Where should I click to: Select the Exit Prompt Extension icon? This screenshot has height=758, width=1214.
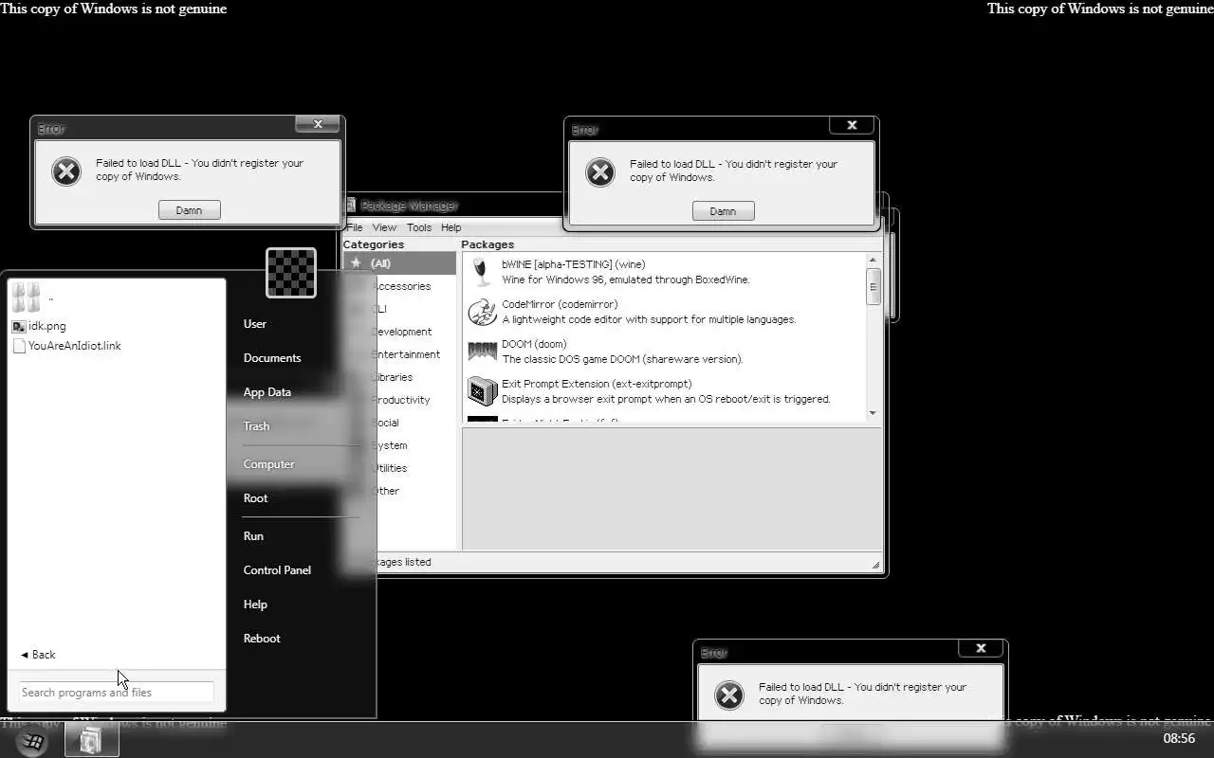482,391
